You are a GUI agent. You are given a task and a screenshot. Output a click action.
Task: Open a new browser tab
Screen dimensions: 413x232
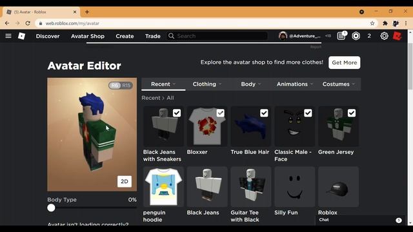(x=87, y=12)
